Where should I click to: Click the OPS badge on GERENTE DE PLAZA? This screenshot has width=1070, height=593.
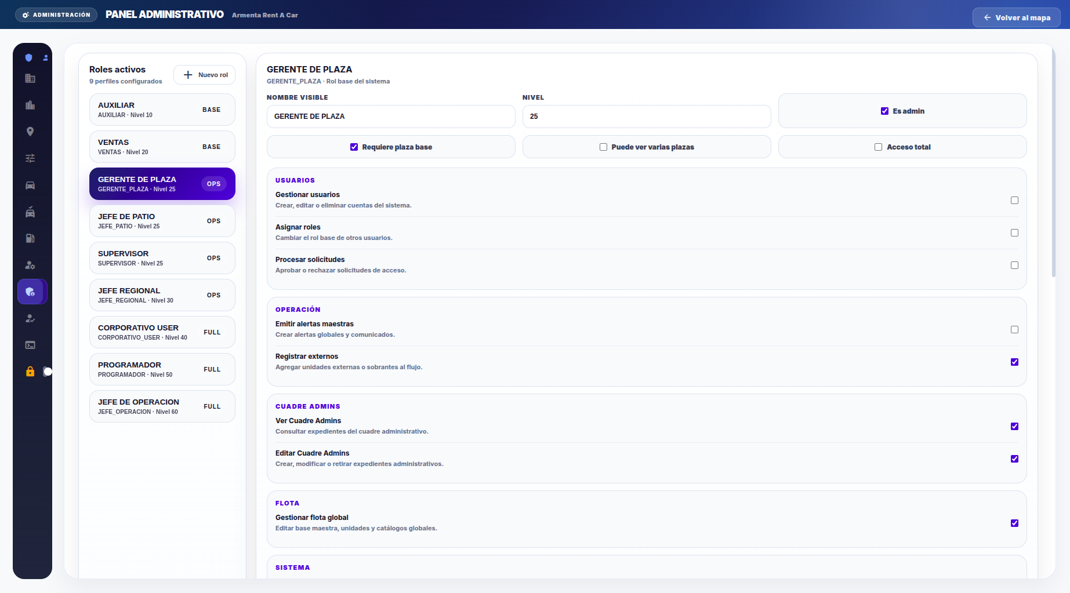tap(214, 184)
